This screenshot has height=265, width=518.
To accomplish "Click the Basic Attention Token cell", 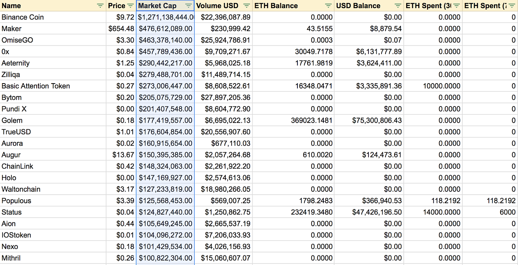I will 53,86.
